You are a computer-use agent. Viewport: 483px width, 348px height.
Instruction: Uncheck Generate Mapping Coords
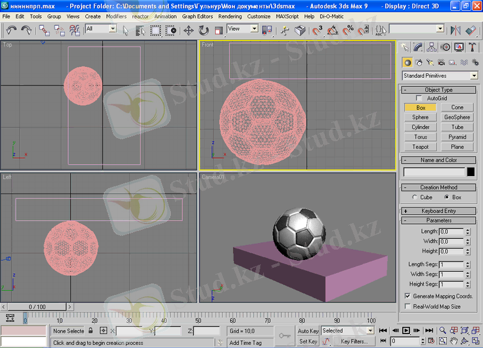[408, 296]
